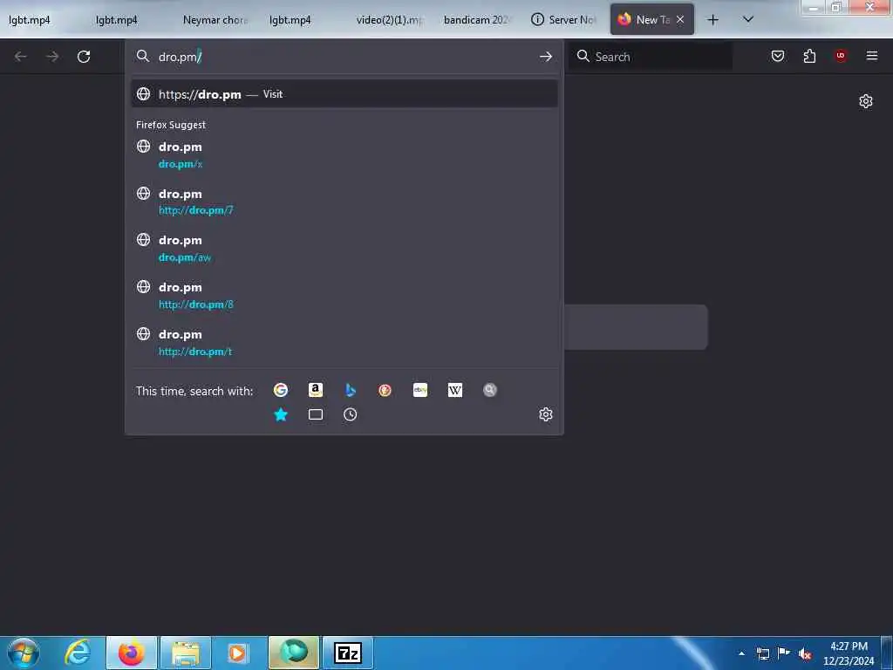The width and height of the screenshot is (893, 670).
Task: Open the Windows Start button
Action: click(x=24, y=653)
